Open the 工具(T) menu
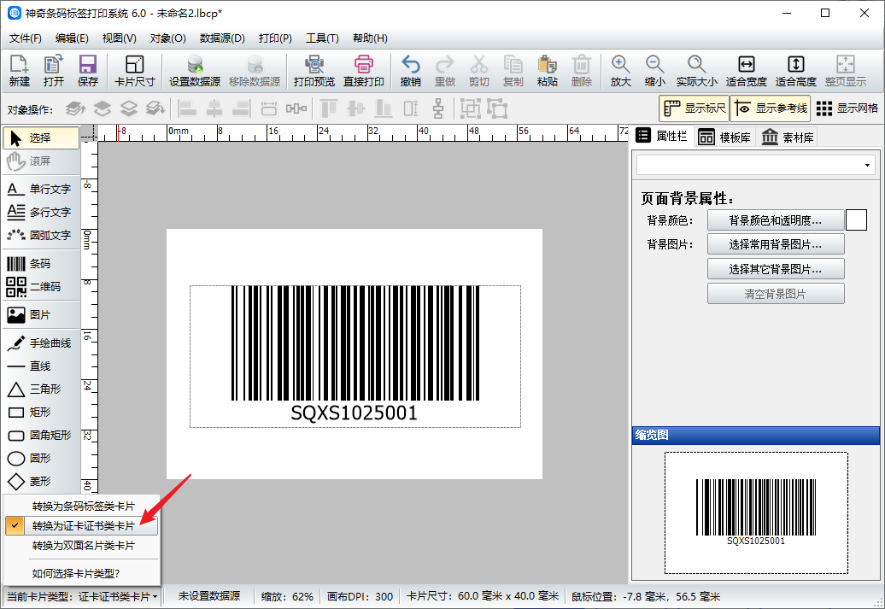The width and height of the screenshot is (885, 609). click(322, 38)
